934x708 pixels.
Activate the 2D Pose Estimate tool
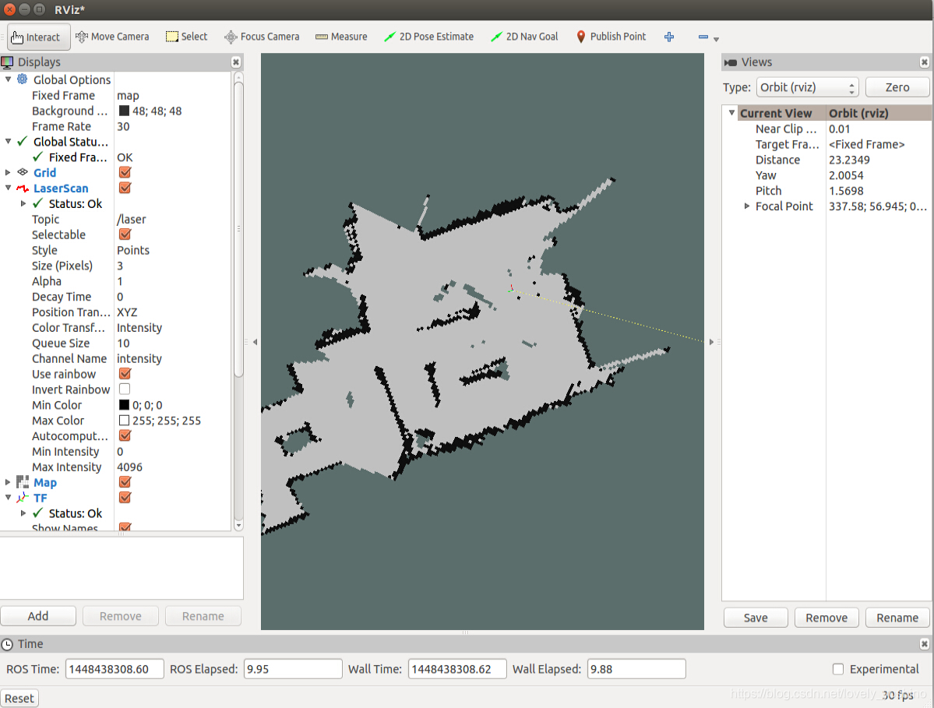click(x=429, y=37)
